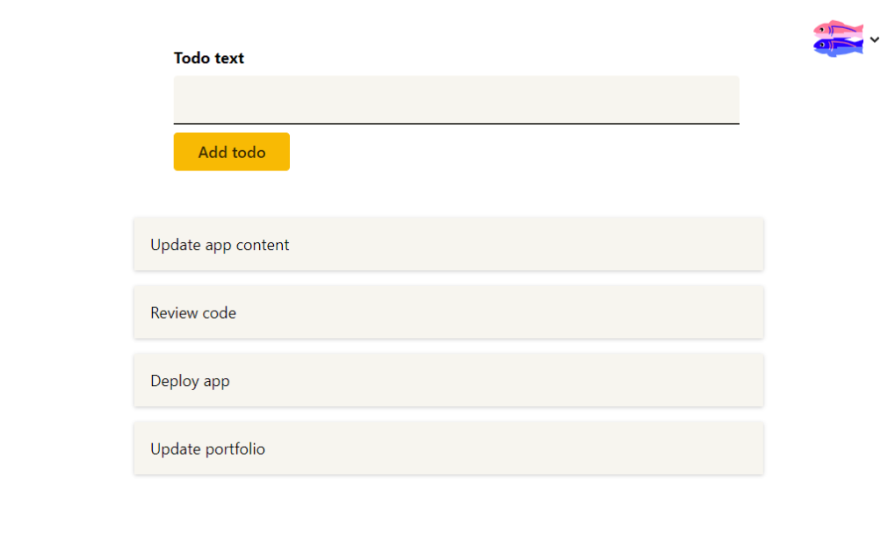Click the "Update app content" text
895x560 pixels.
click(220, 245)
